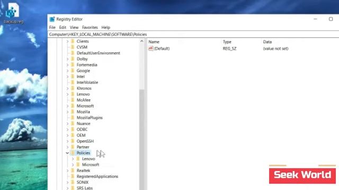
Task: Expand the Lenovo subkey under Policies
Action: (x=73, y=159)
